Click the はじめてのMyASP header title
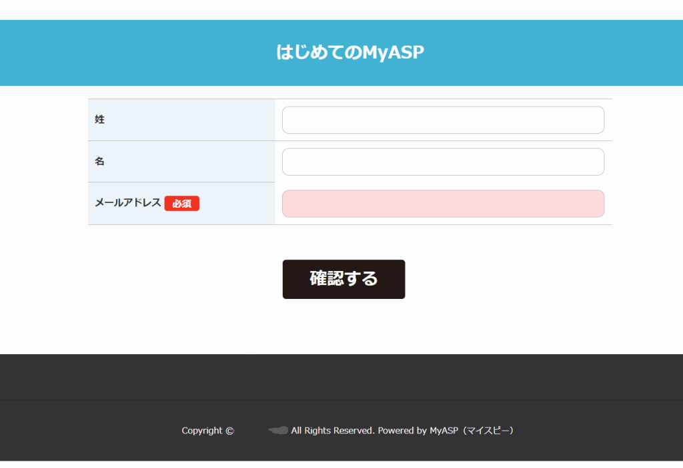Screen dimensions: 683x468 350,52
